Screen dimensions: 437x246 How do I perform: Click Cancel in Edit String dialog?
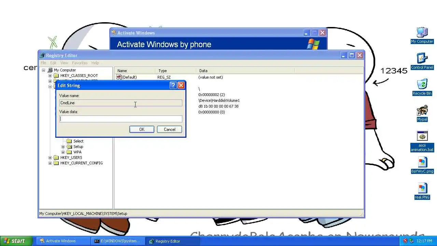click(169, 129)
